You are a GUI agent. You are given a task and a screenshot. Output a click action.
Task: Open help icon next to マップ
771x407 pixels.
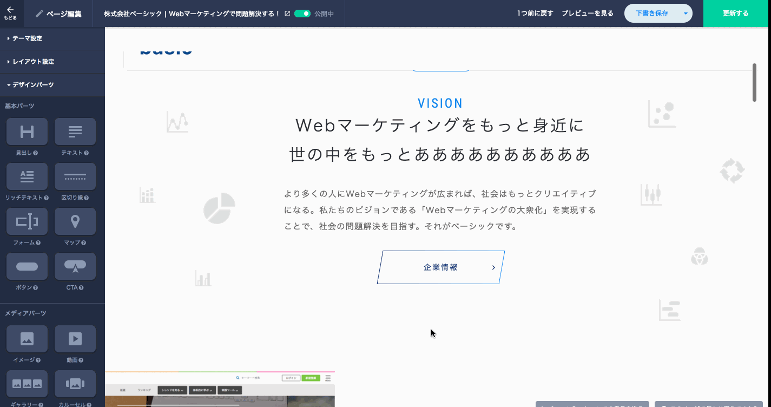(83, 243)
